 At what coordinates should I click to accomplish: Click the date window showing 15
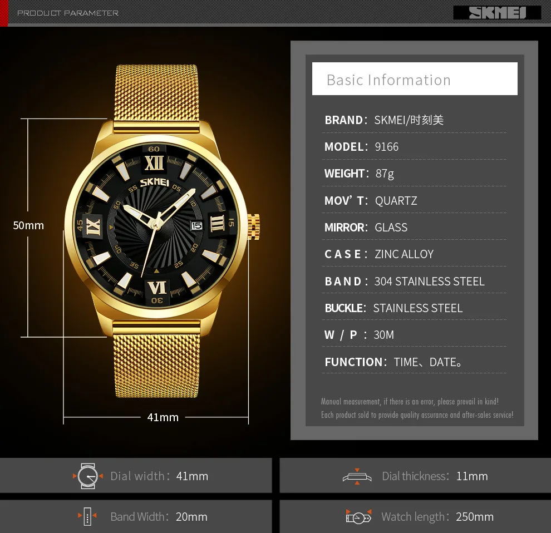pos(196,225)
